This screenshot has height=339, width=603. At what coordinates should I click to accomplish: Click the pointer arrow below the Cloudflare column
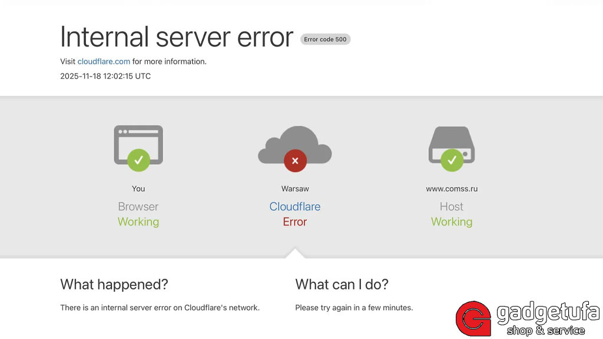(294, 253)
